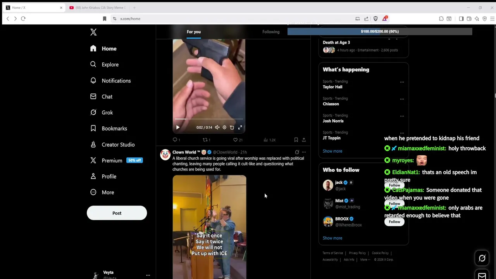This screenshot has height=279, width=496.
Task: Open more options for Chiasson trend
Action: tap(402, 99)
